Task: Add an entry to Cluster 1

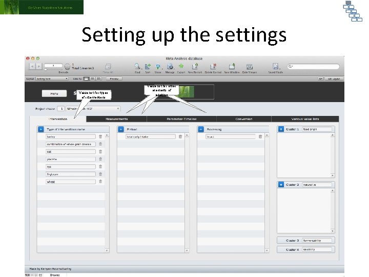Action: click(281, 129)
